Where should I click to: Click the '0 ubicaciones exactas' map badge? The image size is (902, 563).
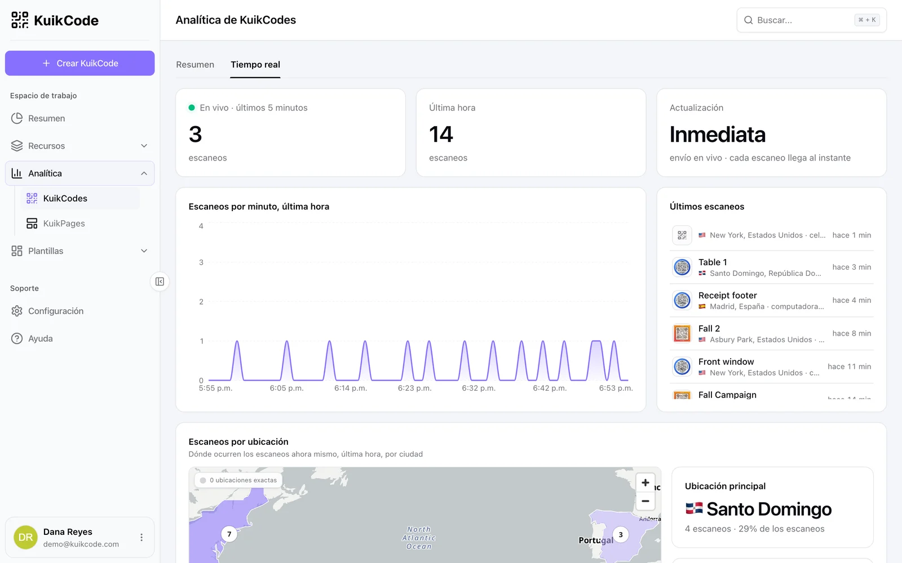click(x=238, y=480)
